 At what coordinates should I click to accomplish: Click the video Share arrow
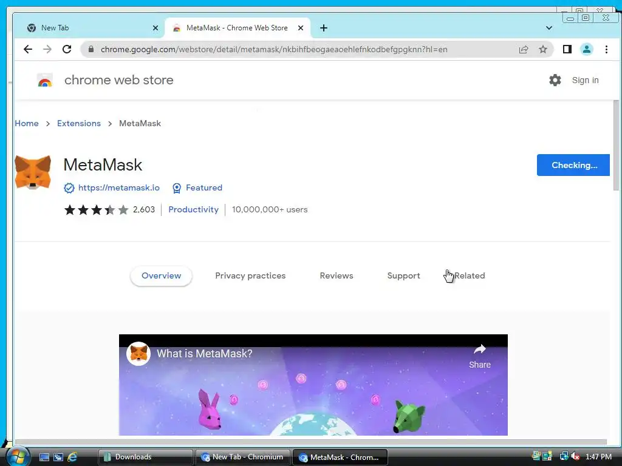tap(480, 350)
